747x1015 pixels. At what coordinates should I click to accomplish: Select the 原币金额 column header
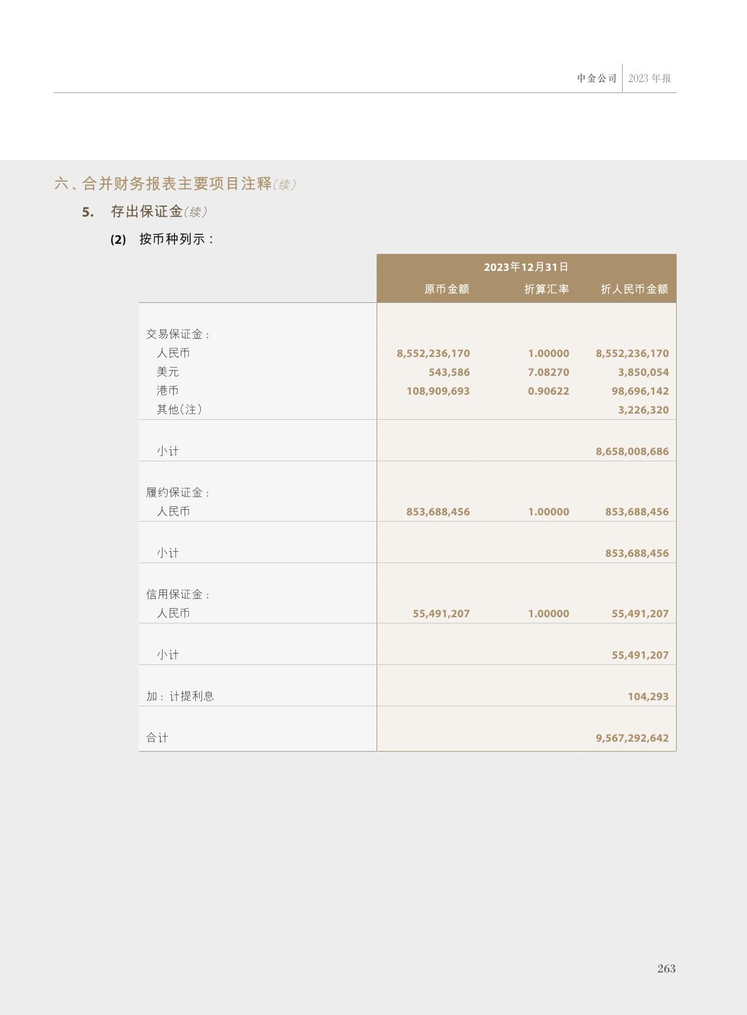(446, 289)
